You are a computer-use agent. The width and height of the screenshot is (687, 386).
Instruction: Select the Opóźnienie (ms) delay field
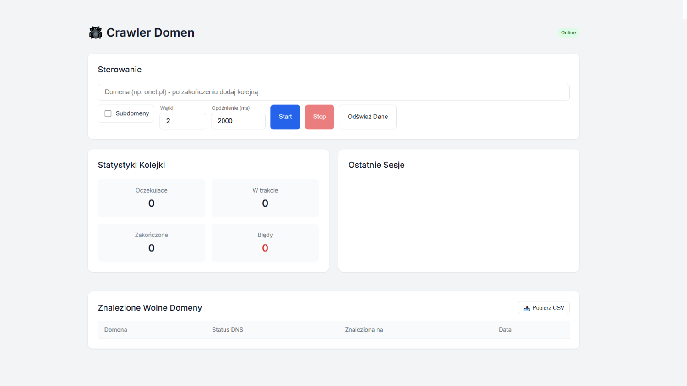[238, 121]
